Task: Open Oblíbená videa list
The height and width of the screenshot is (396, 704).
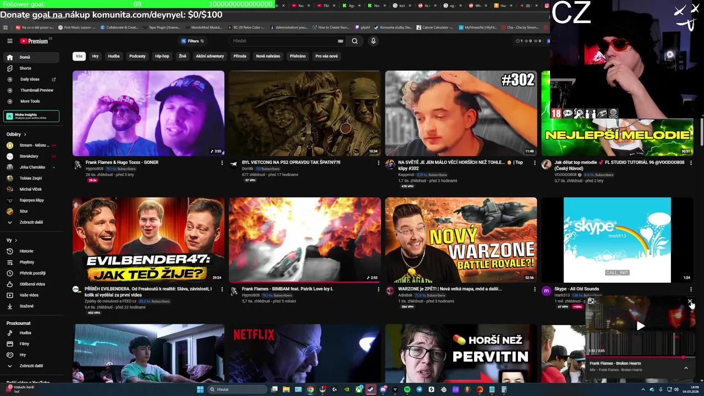Action: 31,284
